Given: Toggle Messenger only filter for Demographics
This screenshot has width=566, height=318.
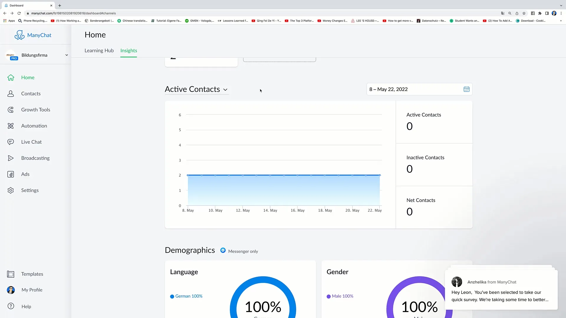Looking at the screenshot, I should click(223, 251).
